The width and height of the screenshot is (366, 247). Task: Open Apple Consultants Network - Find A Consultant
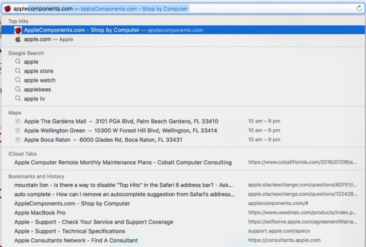(x=183, y=240)
